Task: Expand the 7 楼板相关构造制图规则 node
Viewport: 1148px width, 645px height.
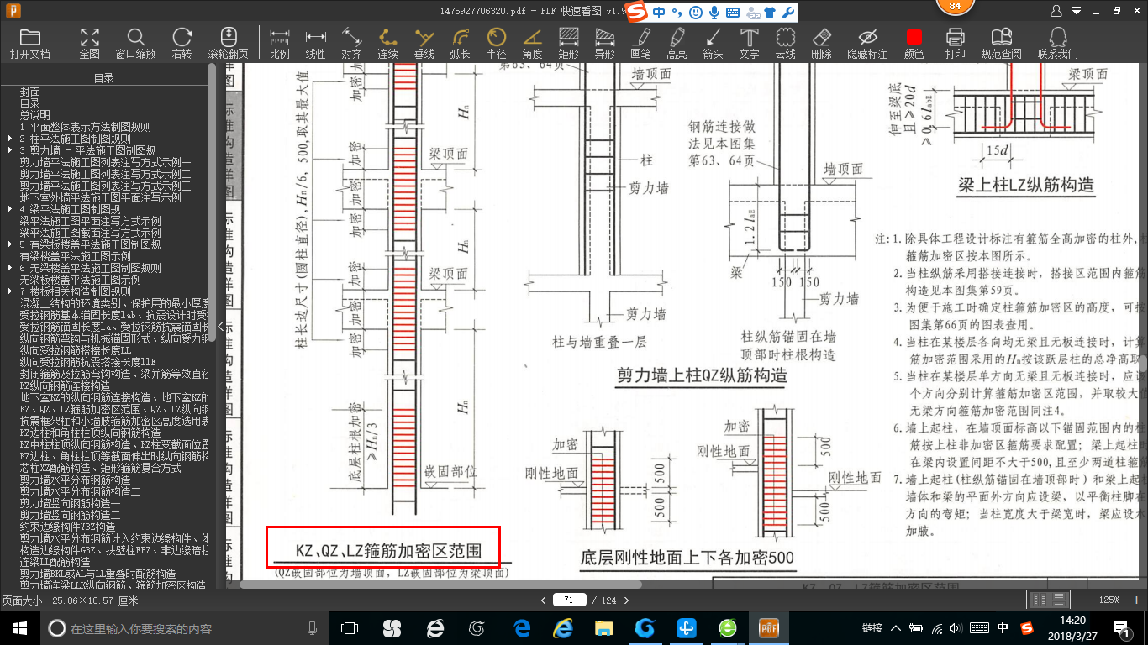Action: pos(9,291)
